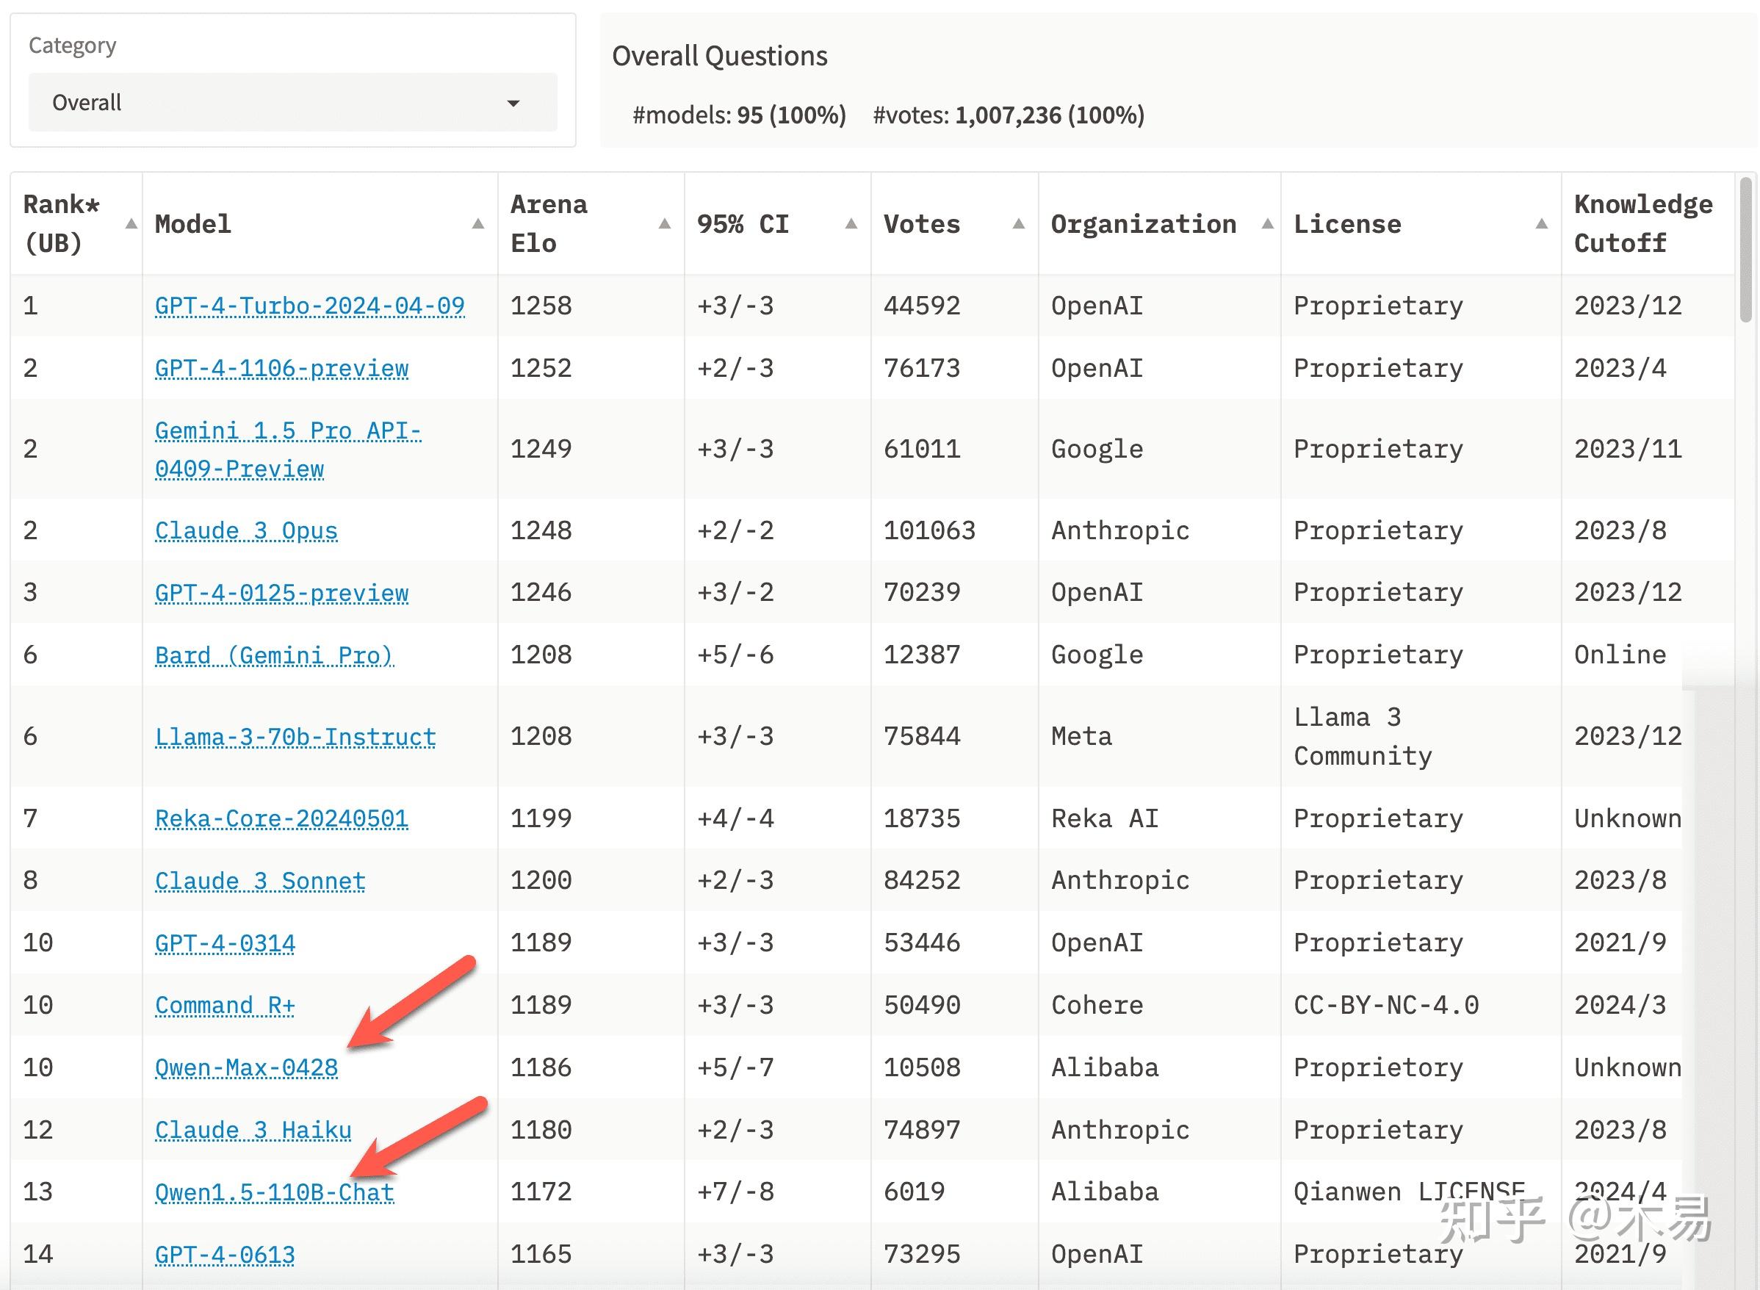This screenshot has width=1760, height=1290.
Task: Sort table by Arena Elo arrow
Action: click(x=665, y=224)
